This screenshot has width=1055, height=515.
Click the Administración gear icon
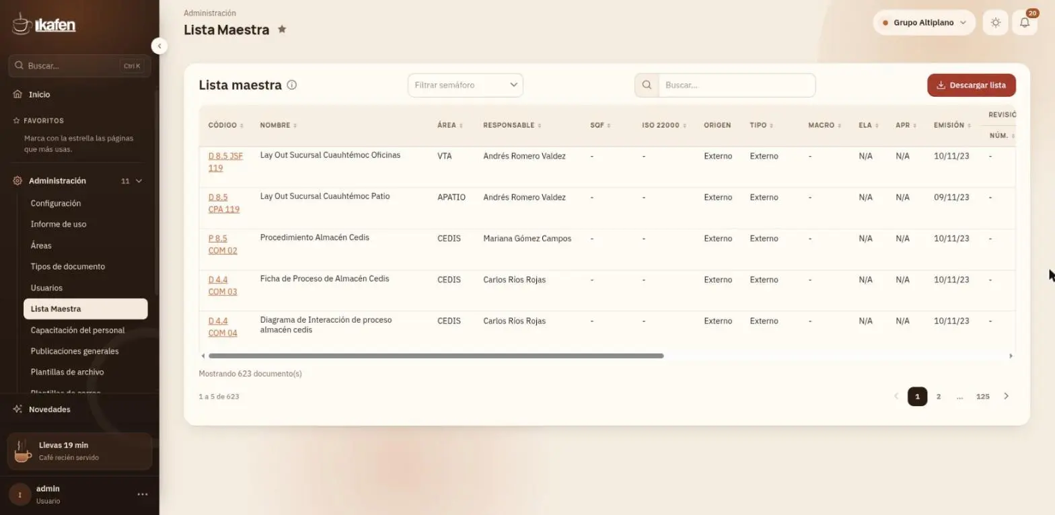coord(18,181)
